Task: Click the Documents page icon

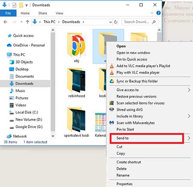Action: (x=12, y=76)
